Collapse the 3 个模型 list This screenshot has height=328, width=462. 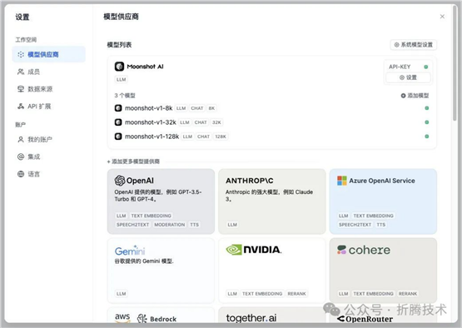tap(125, 96)
